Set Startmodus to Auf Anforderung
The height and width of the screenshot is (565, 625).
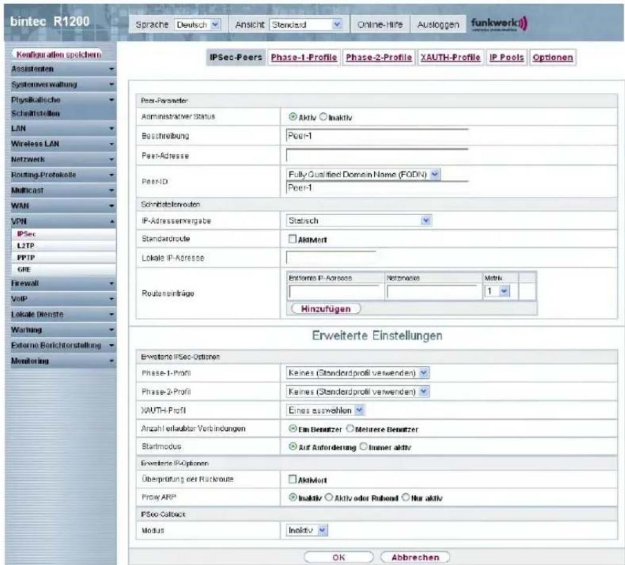(x=293, y=446)
